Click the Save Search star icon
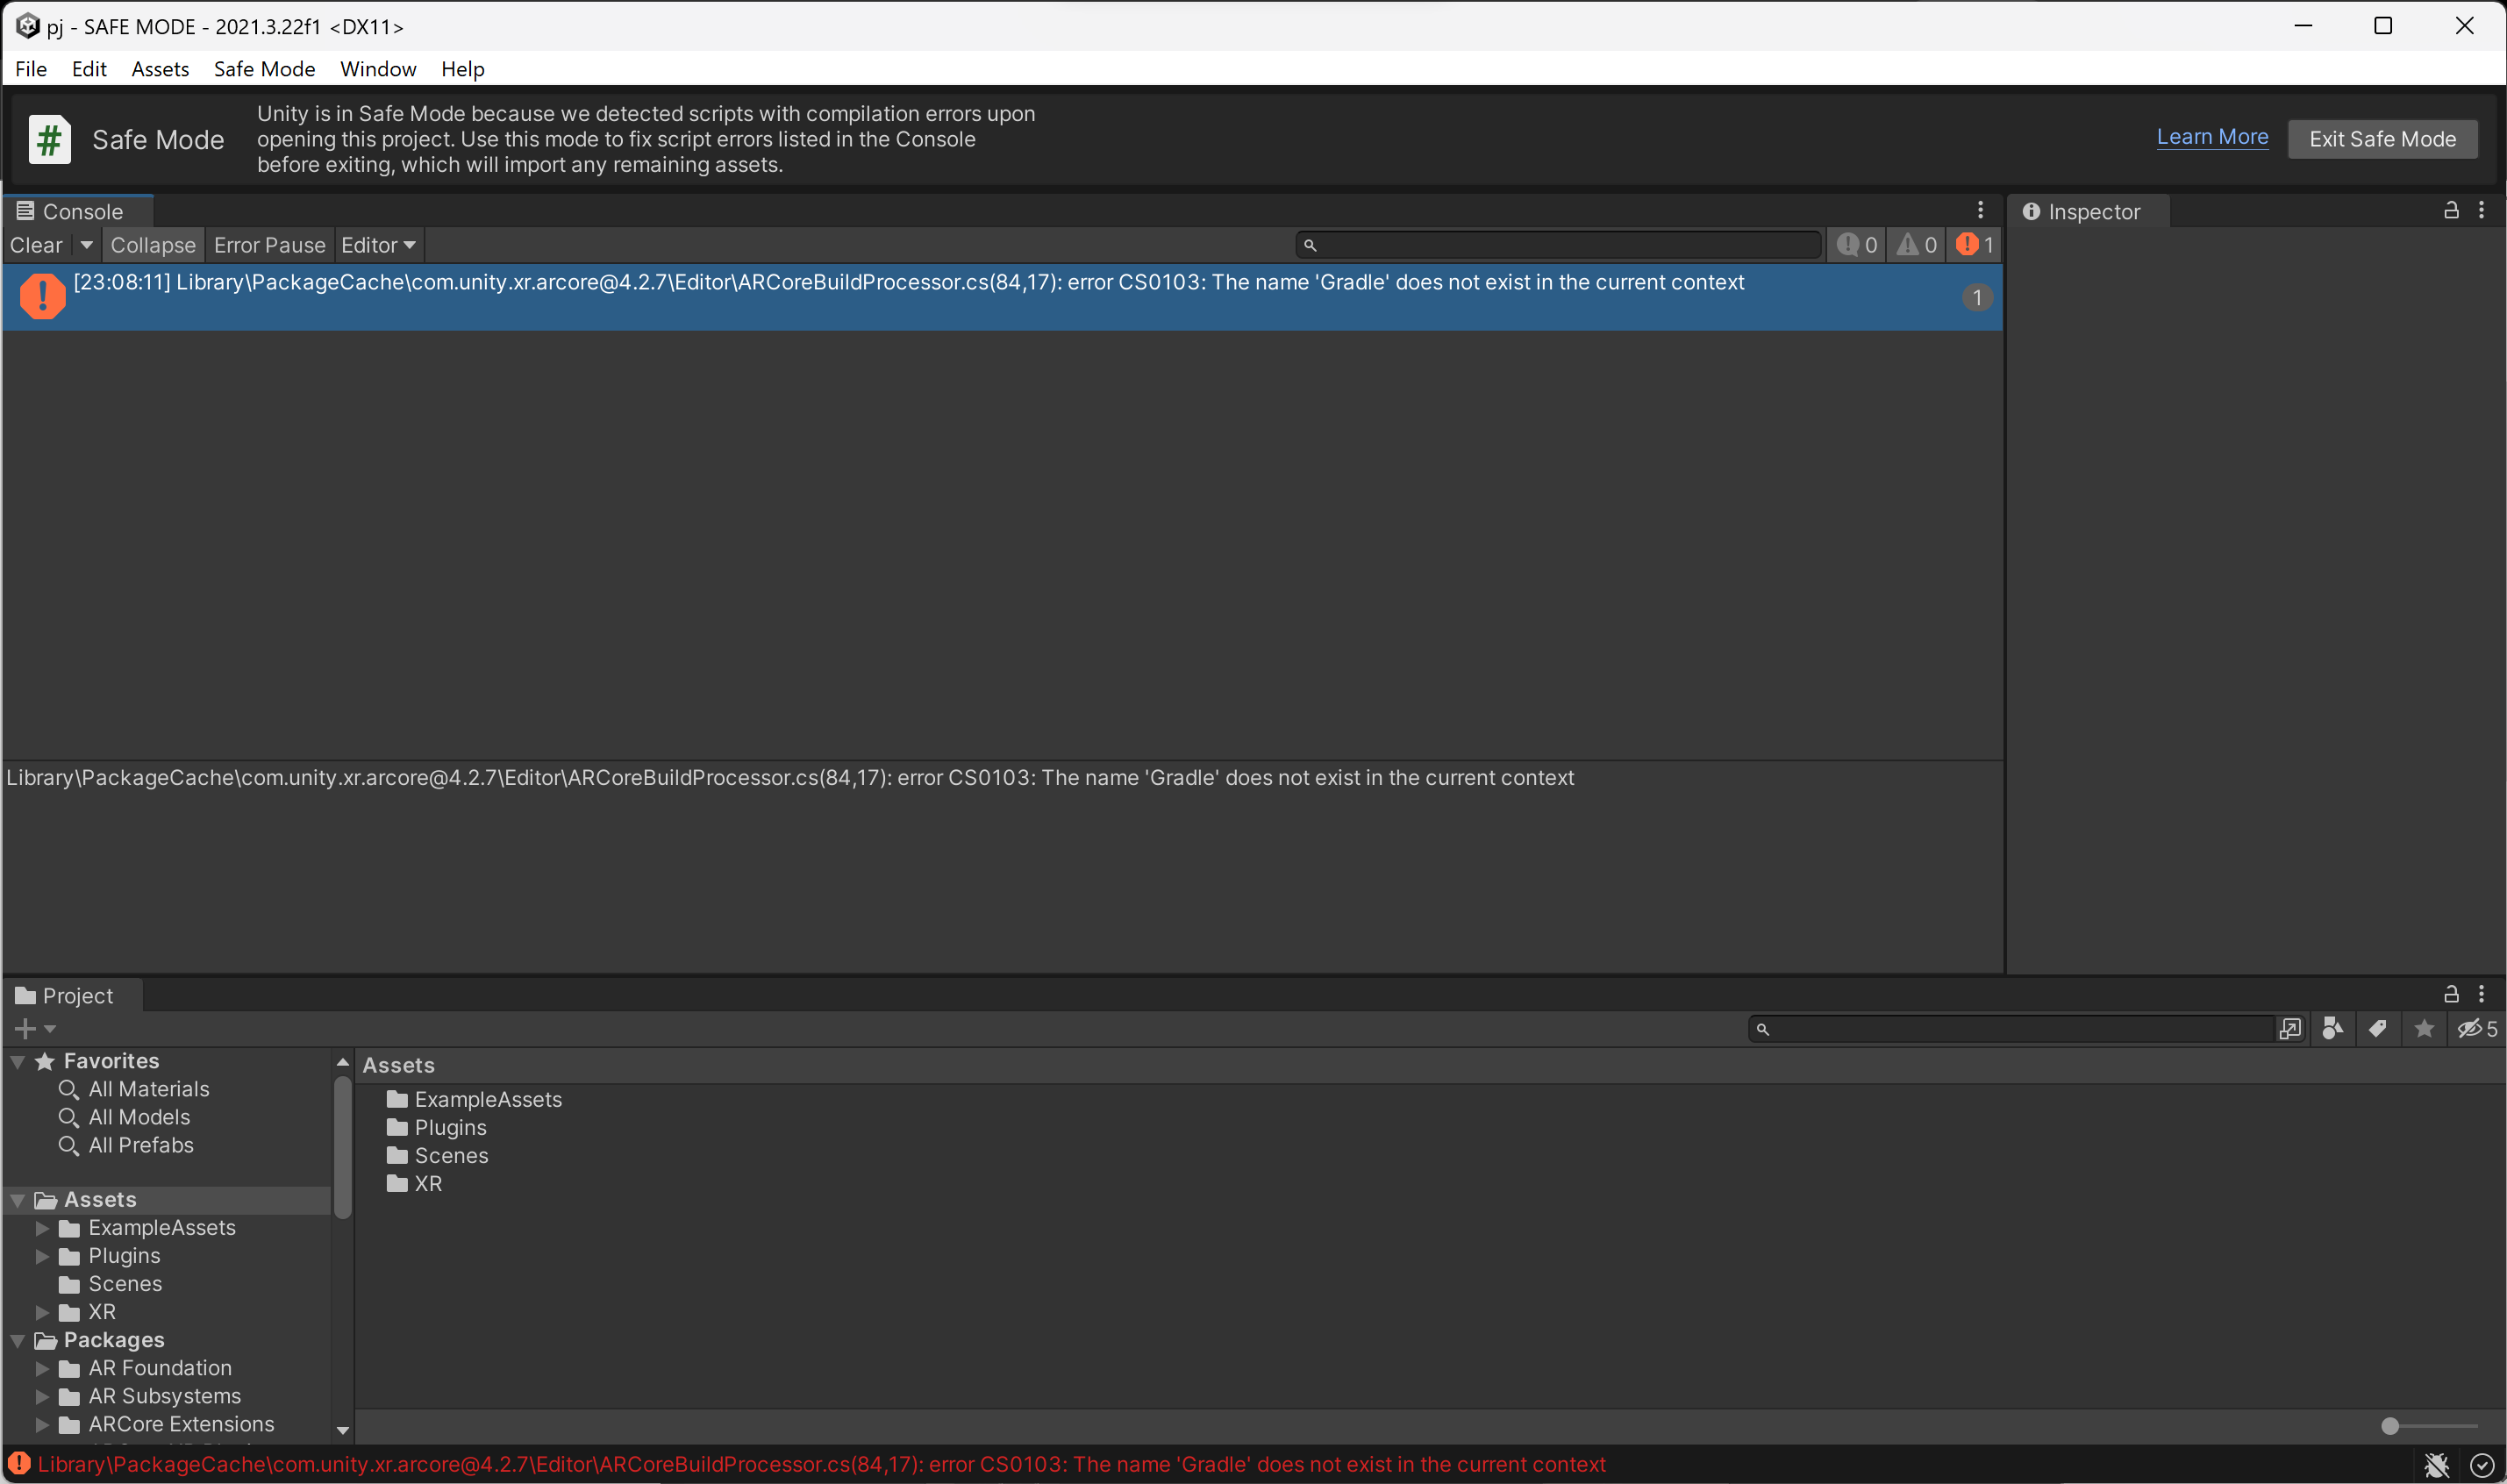Screen dimensions: 2507x1484 (x=2424, y=1029)
